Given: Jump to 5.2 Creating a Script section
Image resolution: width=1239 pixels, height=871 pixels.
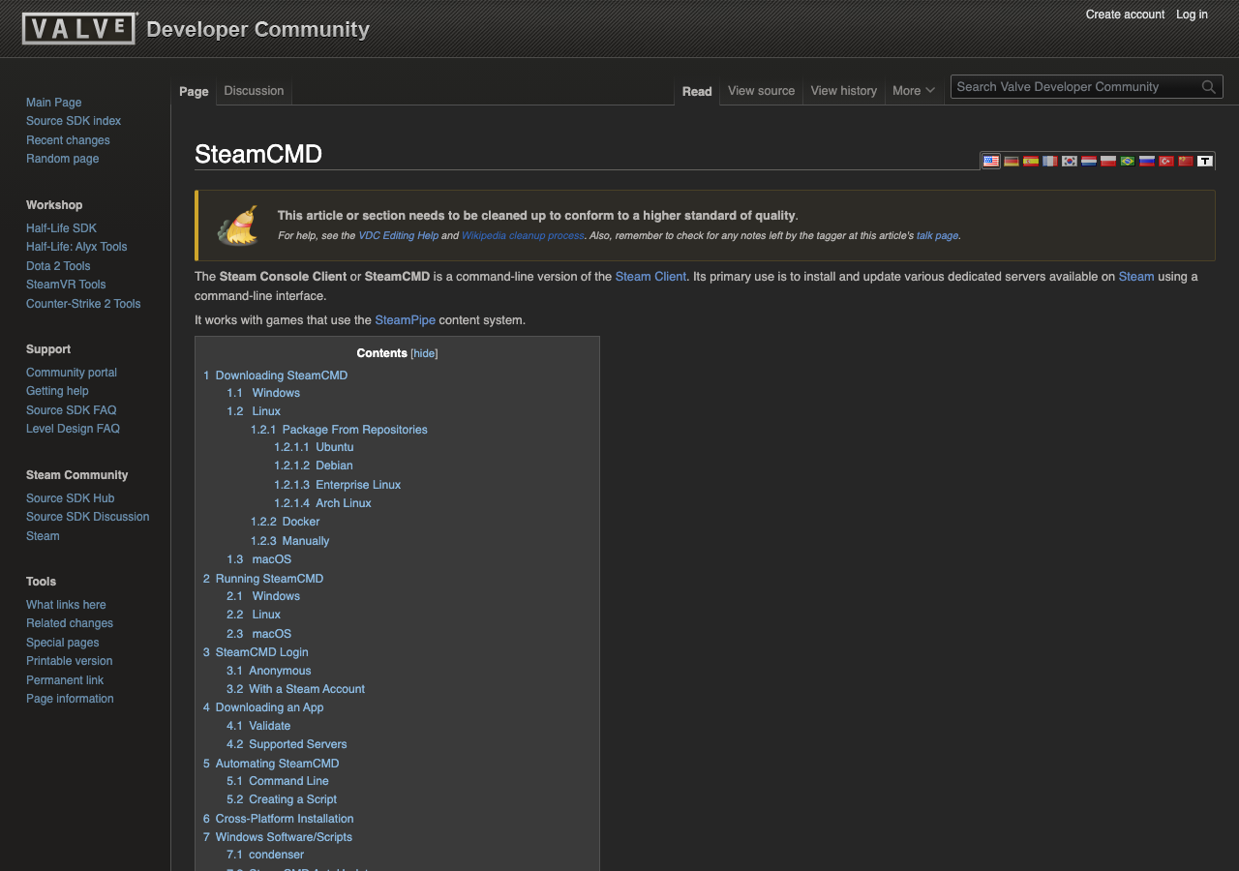Looking at the screenshot, I should pyautogui.click(x=282, y=799).
